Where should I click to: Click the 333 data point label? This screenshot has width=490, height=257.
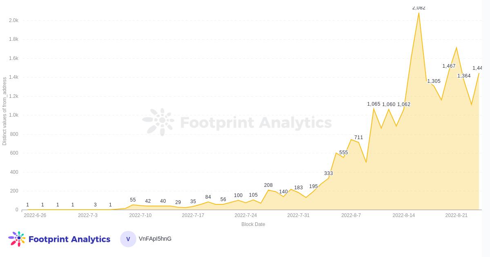[x=328, y=173]
